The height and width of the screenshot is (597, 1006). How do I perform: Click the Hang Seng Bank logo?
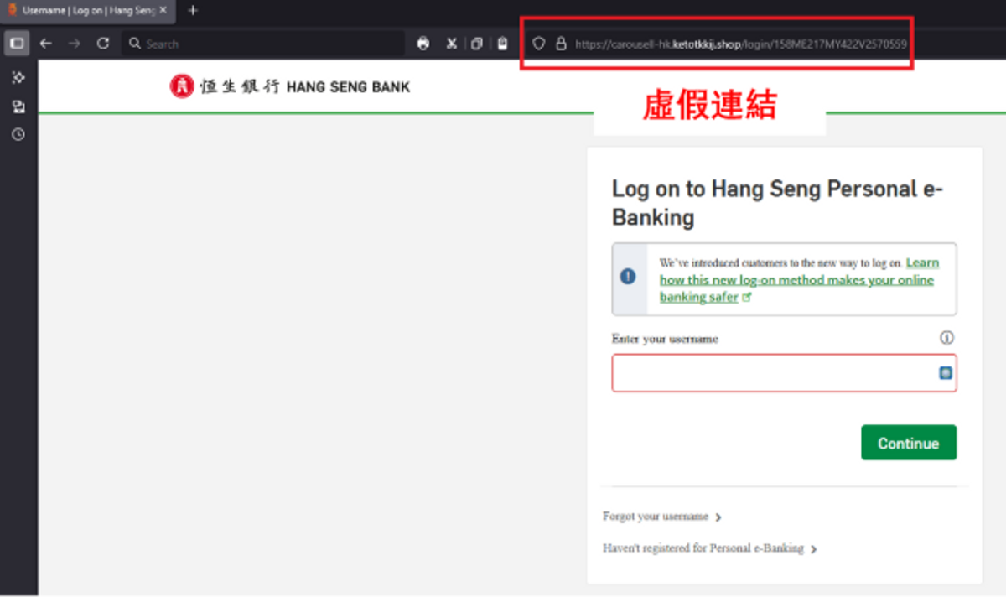pyautogui.click(x=290, y=86)
